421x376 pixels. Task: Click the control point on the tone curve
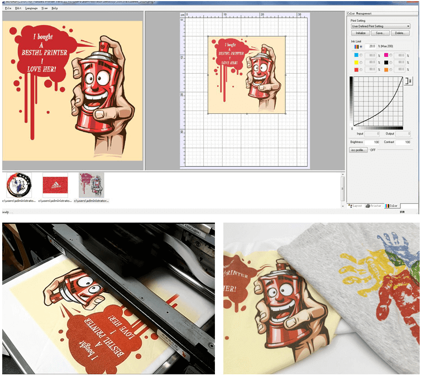pyautogui.click(x=387, y=107)
